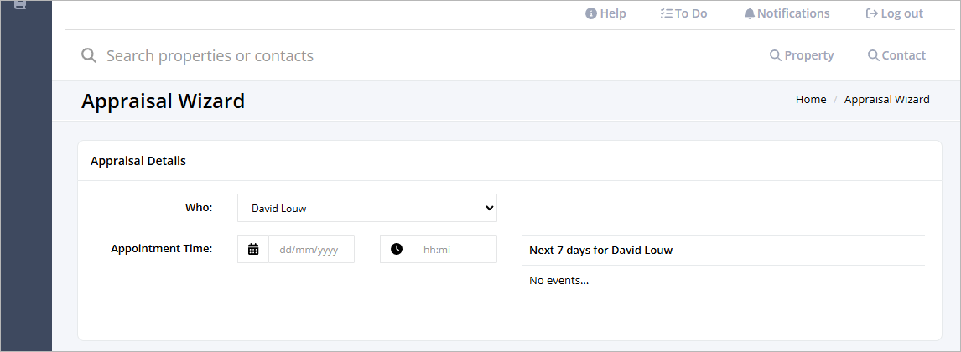Go to Home breadcrumb
Image resolution: width=961 pixels, height=352 pixels.
(811, 99)
